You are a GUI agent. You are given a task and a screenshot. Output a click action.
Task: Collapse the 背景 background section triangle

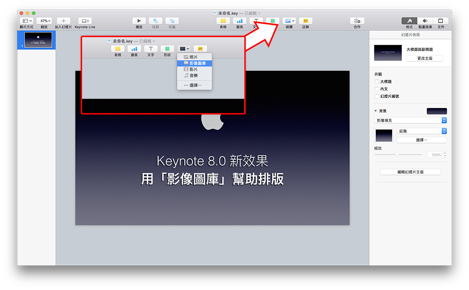[376, 111]
